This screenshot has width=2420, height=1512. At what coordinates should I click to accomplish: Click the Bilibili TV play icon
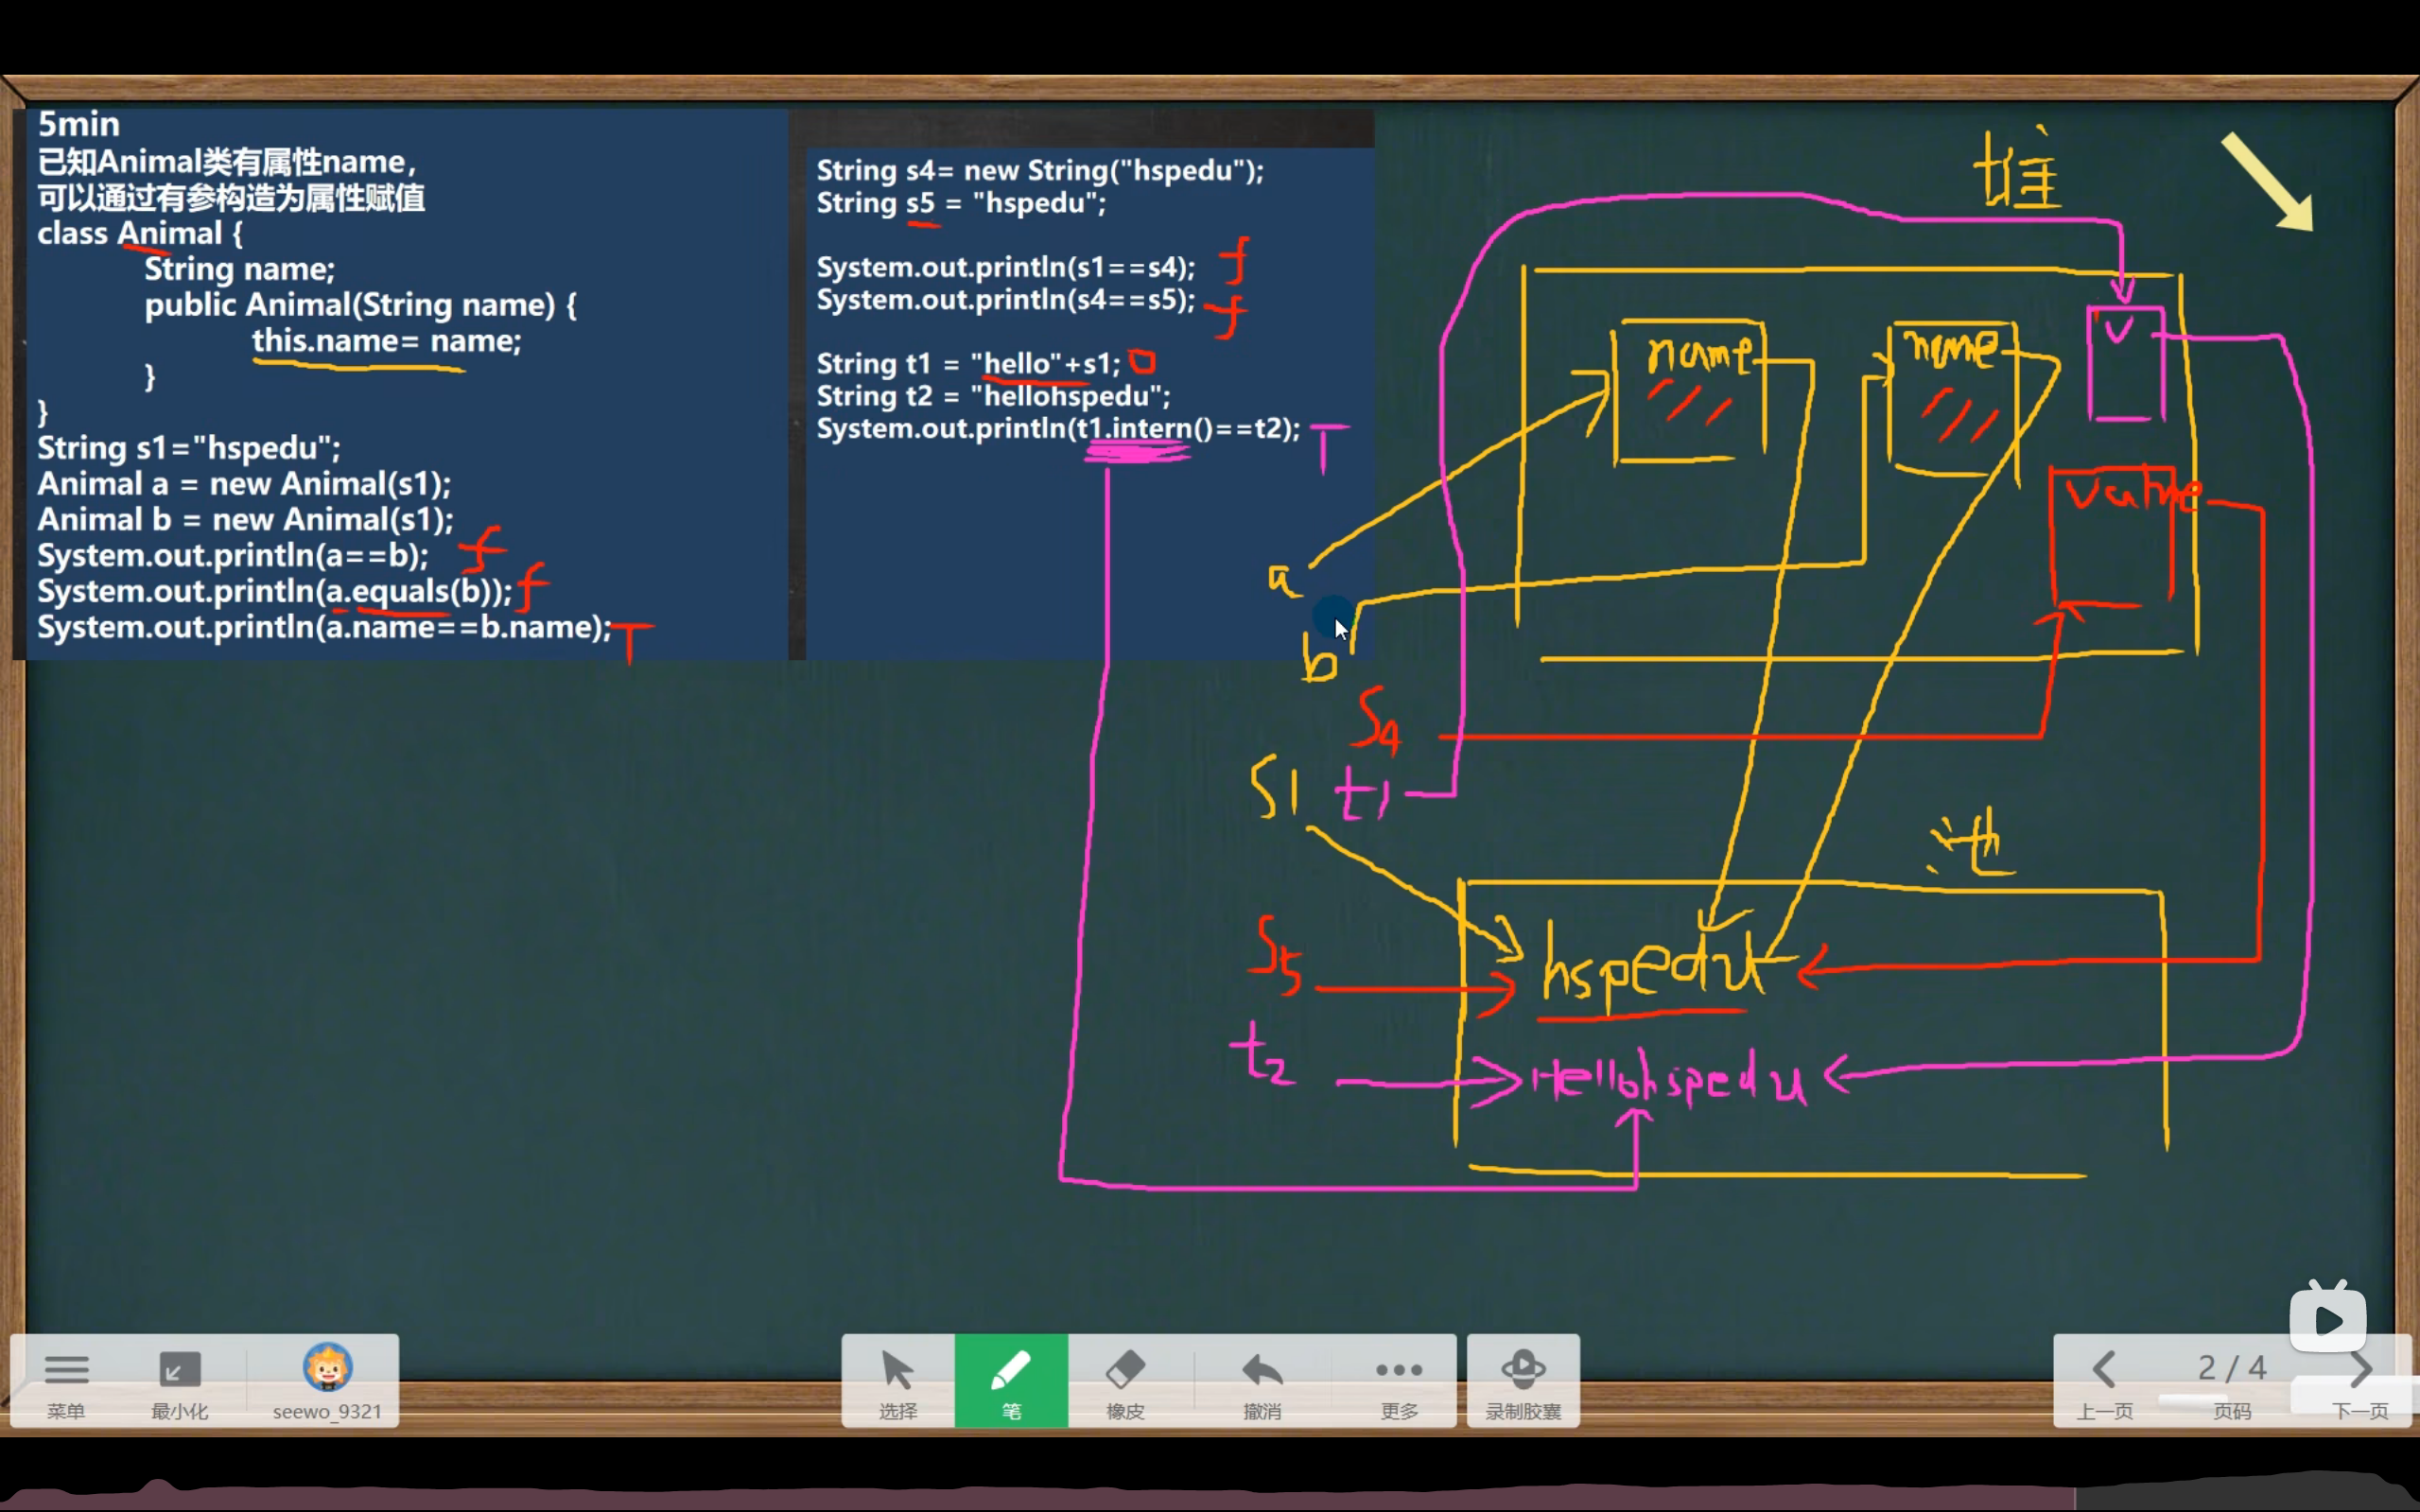pos(2327,1319)
